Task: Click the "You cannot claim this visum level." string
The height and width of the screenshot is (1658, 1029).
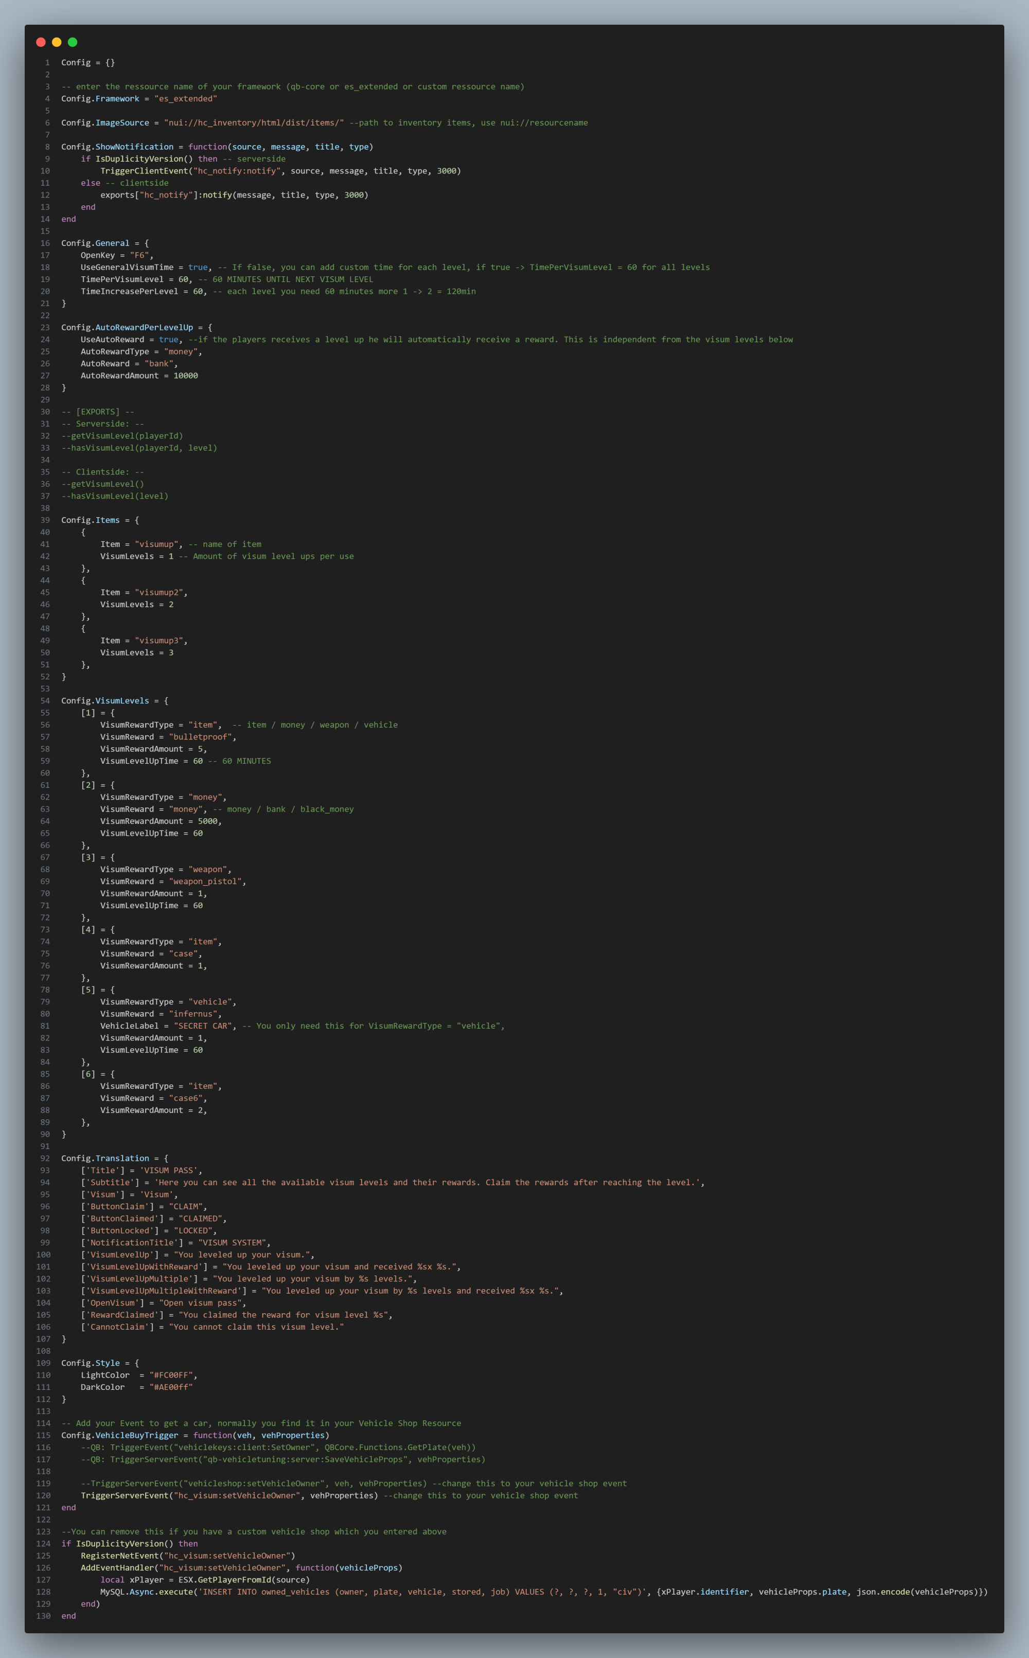Action: tap(257, 1327)
